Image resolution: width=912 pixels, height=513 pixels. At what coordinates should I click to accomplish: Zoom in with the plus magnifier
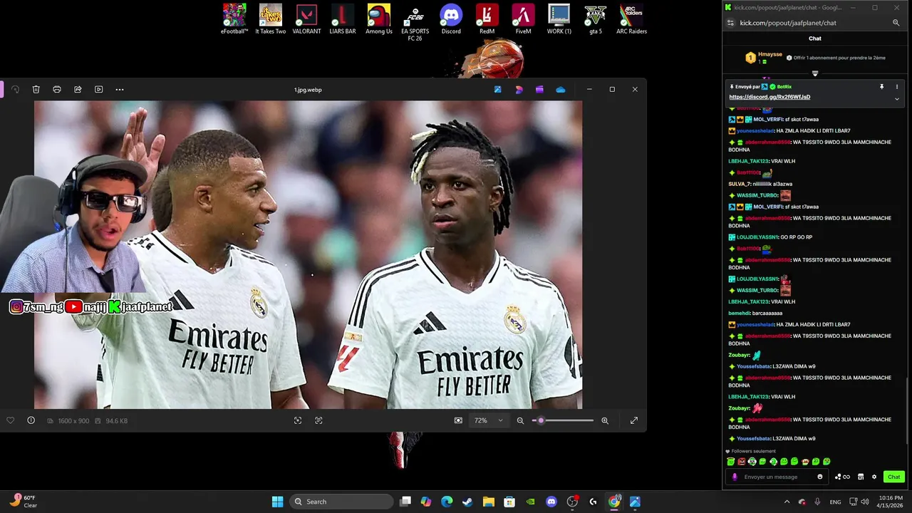(605, 420)
